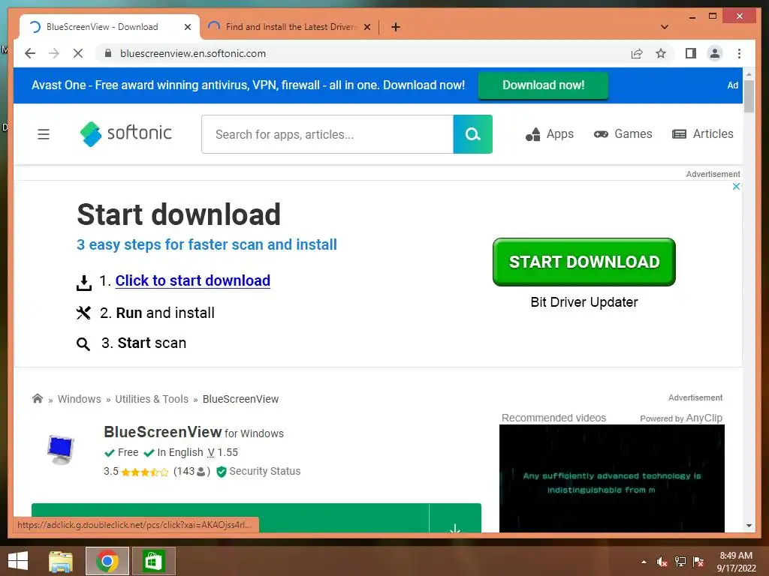This screenshot has width=769, height=576.
Task: Click the teal search magnifier button
Action: click(x=473, y=134)
